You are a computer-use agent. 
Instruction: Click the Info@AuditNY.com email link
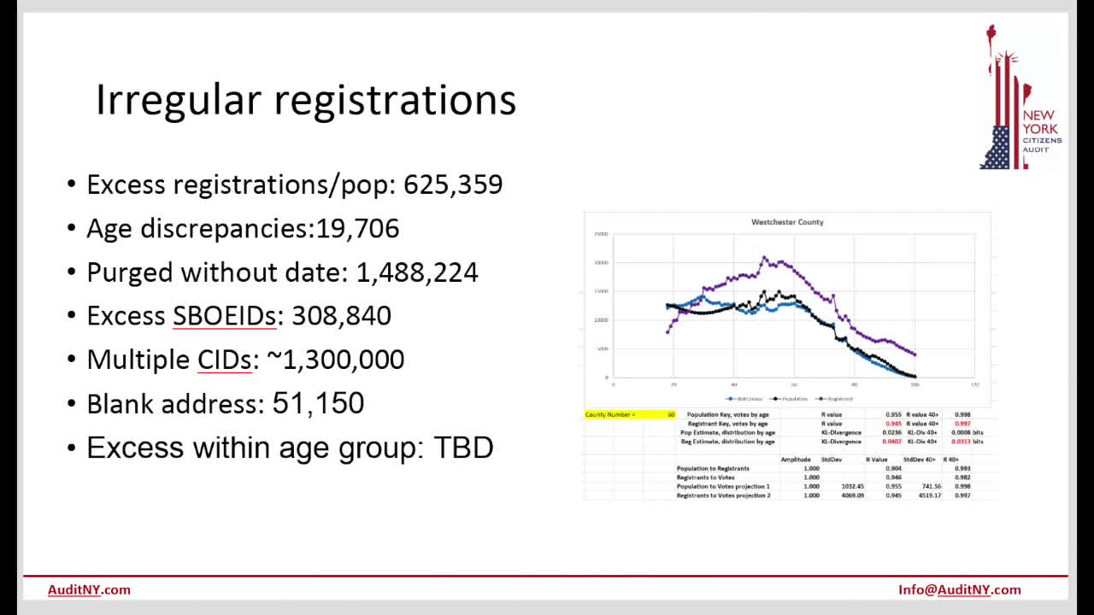pos(959,589)
